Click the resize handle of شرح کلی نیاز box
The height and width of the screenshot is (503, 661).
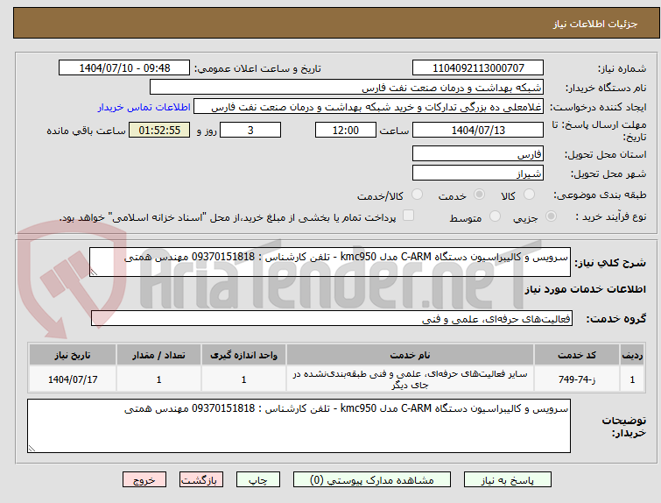94,273
